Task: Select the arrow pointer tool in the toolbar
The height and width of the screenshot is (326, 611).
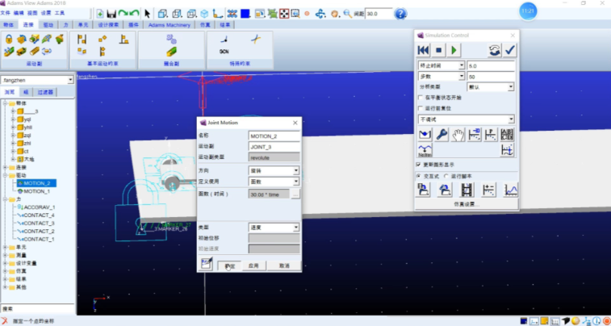Action: coord(148,14)
